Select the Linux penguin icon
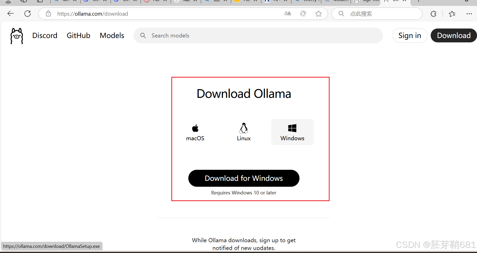 click(x=244, y=128)
